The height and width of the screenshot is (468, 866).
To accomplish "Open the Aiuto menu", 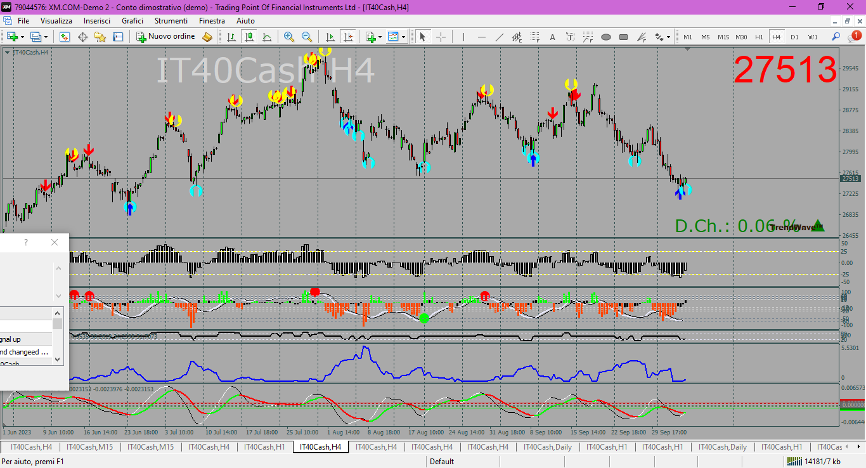I will pyautogui.click(x=245, y=21).
